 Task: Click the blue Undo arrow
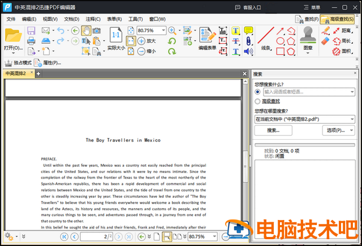(61, 31)
